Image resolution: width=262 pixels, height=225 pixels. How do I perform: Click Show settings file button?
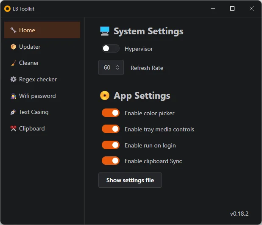(x=130, y=180)
